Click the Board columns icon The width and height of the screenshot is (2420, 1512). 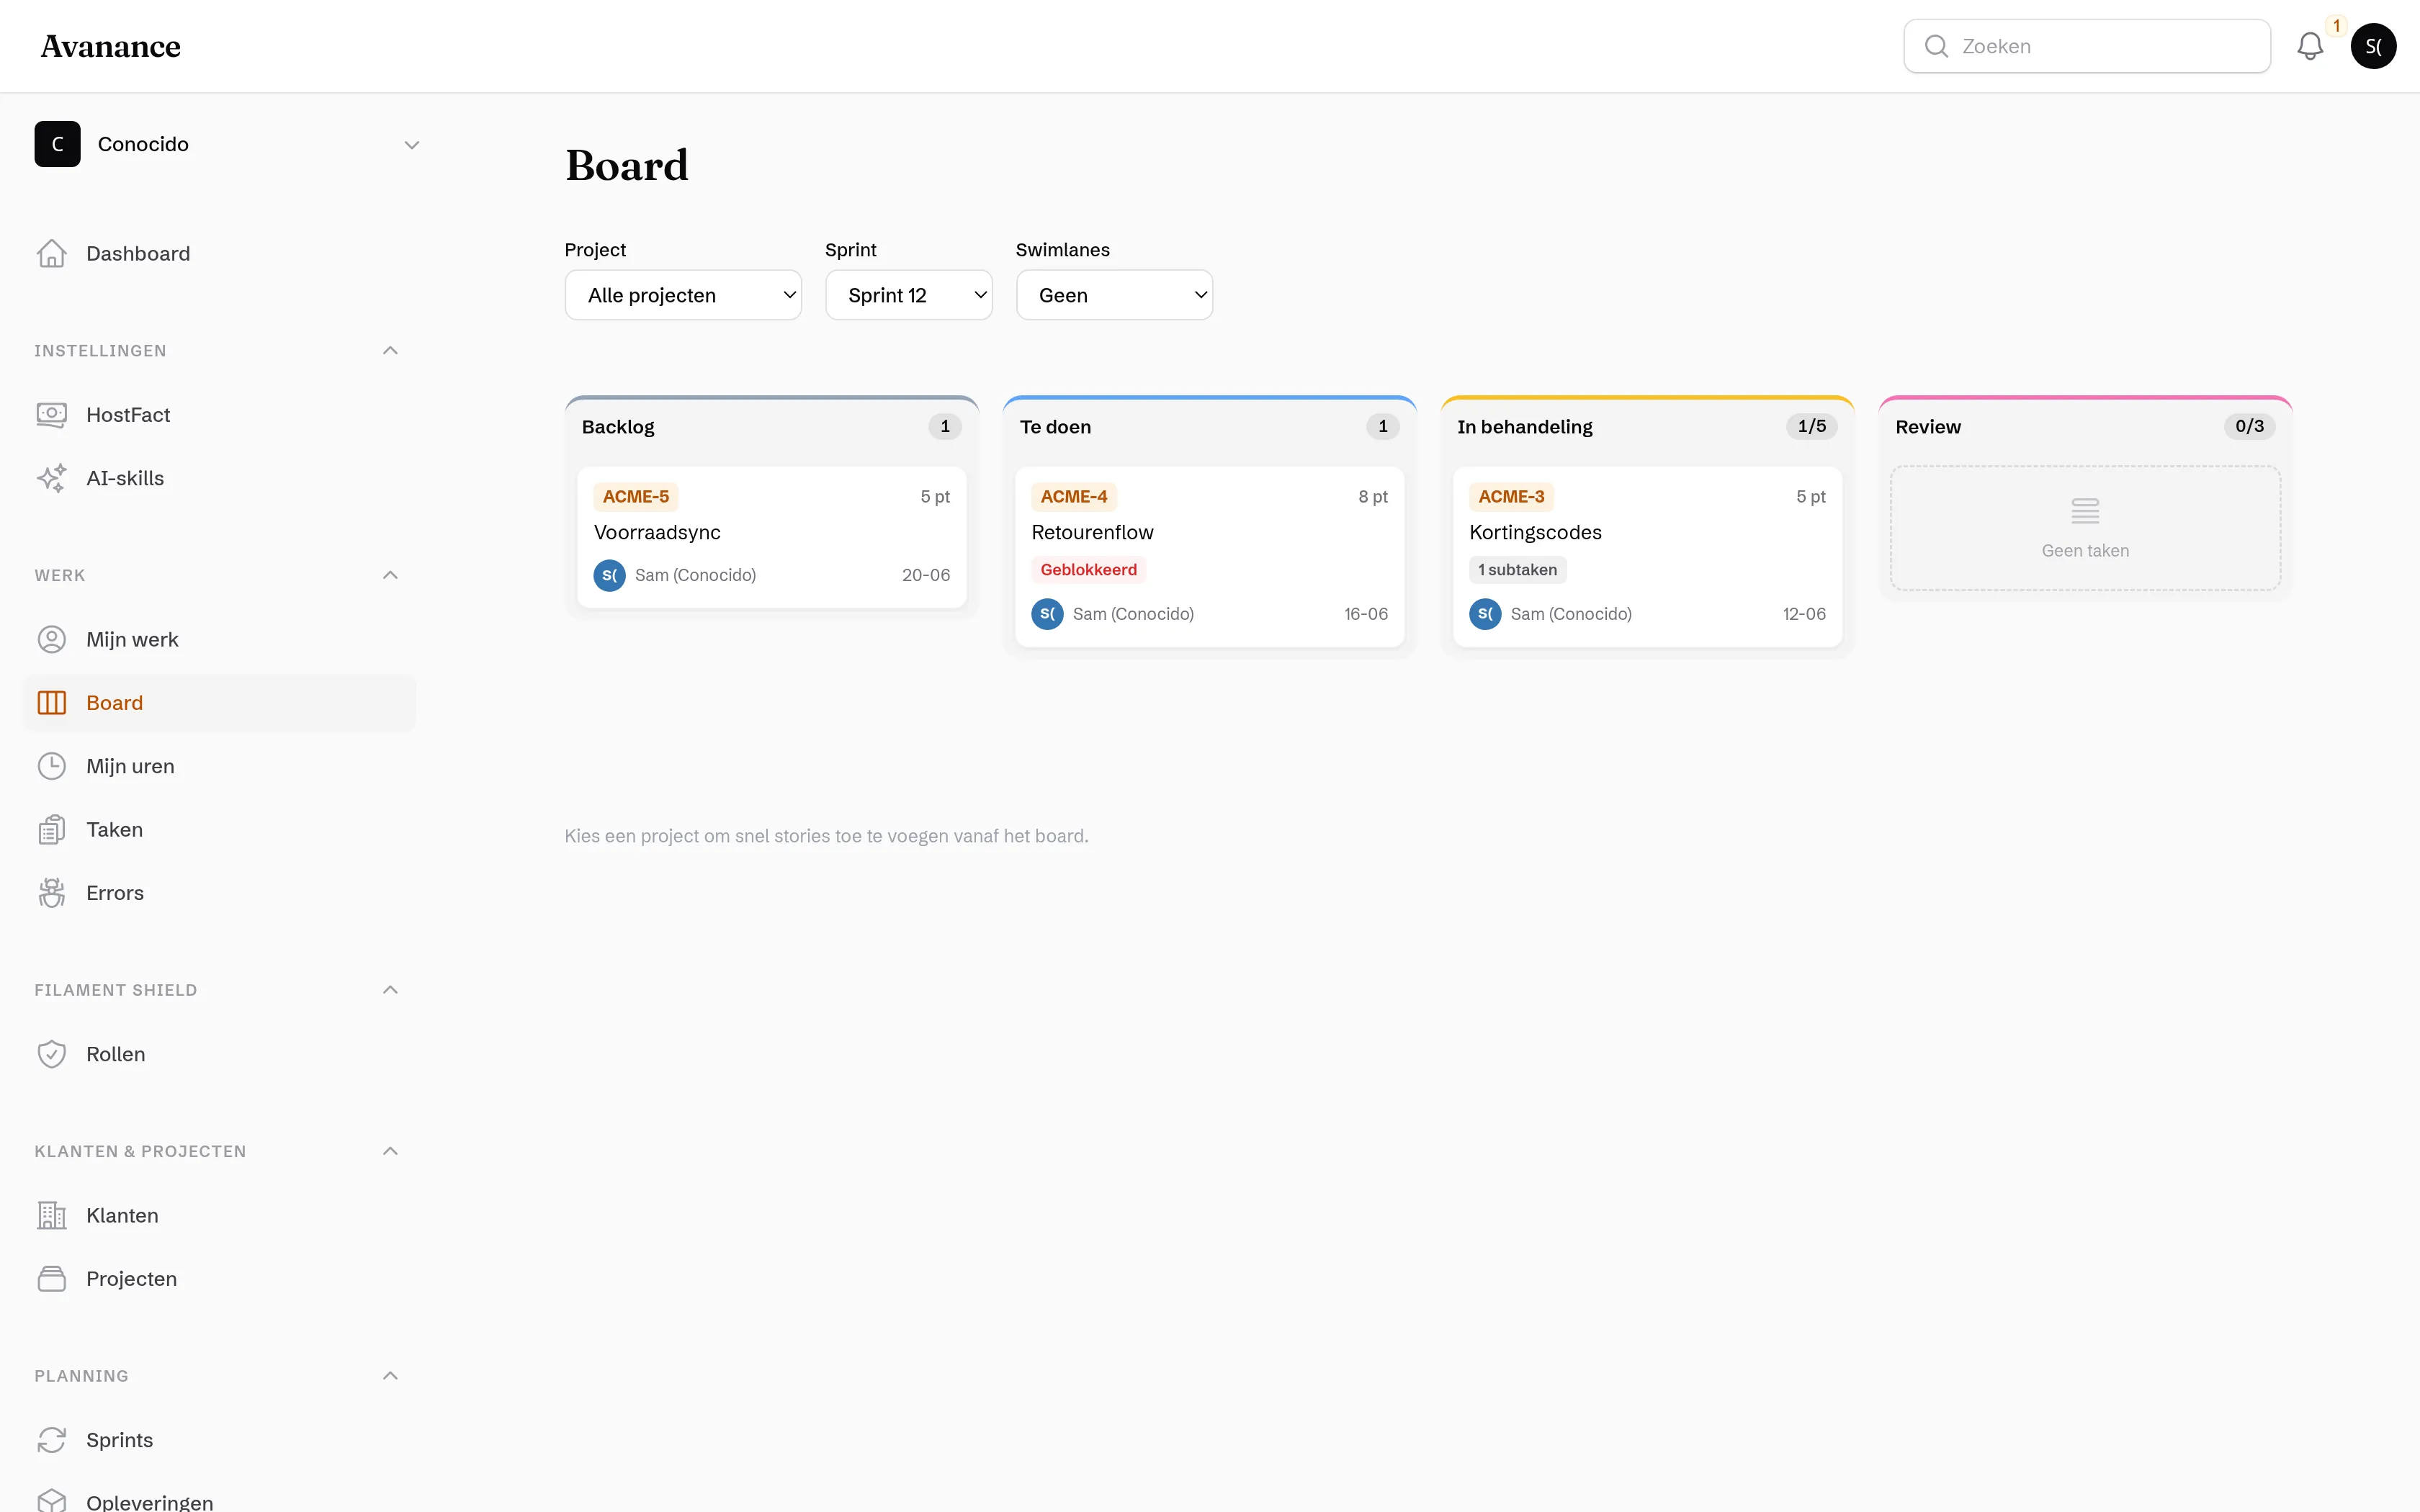click(52, 703)
